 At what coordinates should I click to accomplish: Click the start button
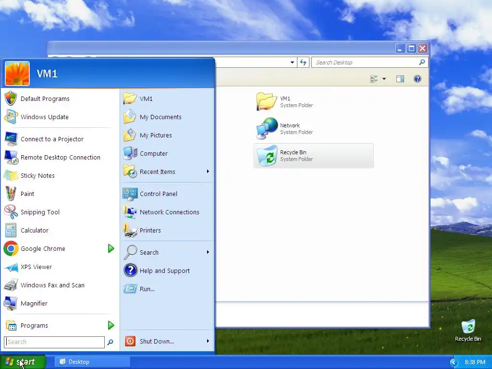[x=23, y=362]
